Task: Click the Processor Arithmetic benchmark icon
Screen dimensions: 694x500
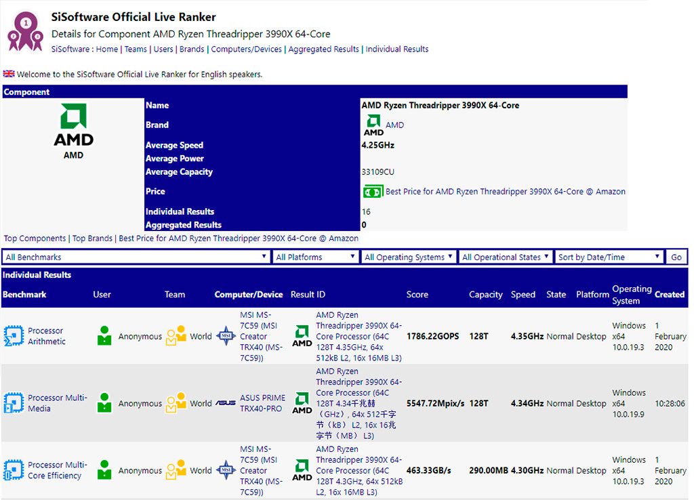Action: [14, 336]
